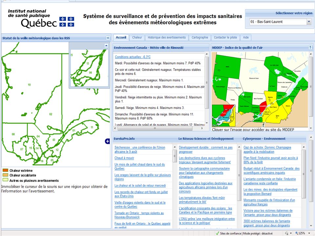Open 'Un mois de juillet chaud' link
Viewport: 315px width, 236px height.
[x=140, y=167]
